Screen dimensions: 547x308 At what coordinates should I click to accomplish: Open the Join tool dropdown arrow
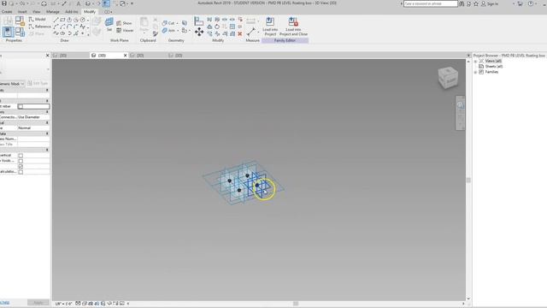coord(178,31)
